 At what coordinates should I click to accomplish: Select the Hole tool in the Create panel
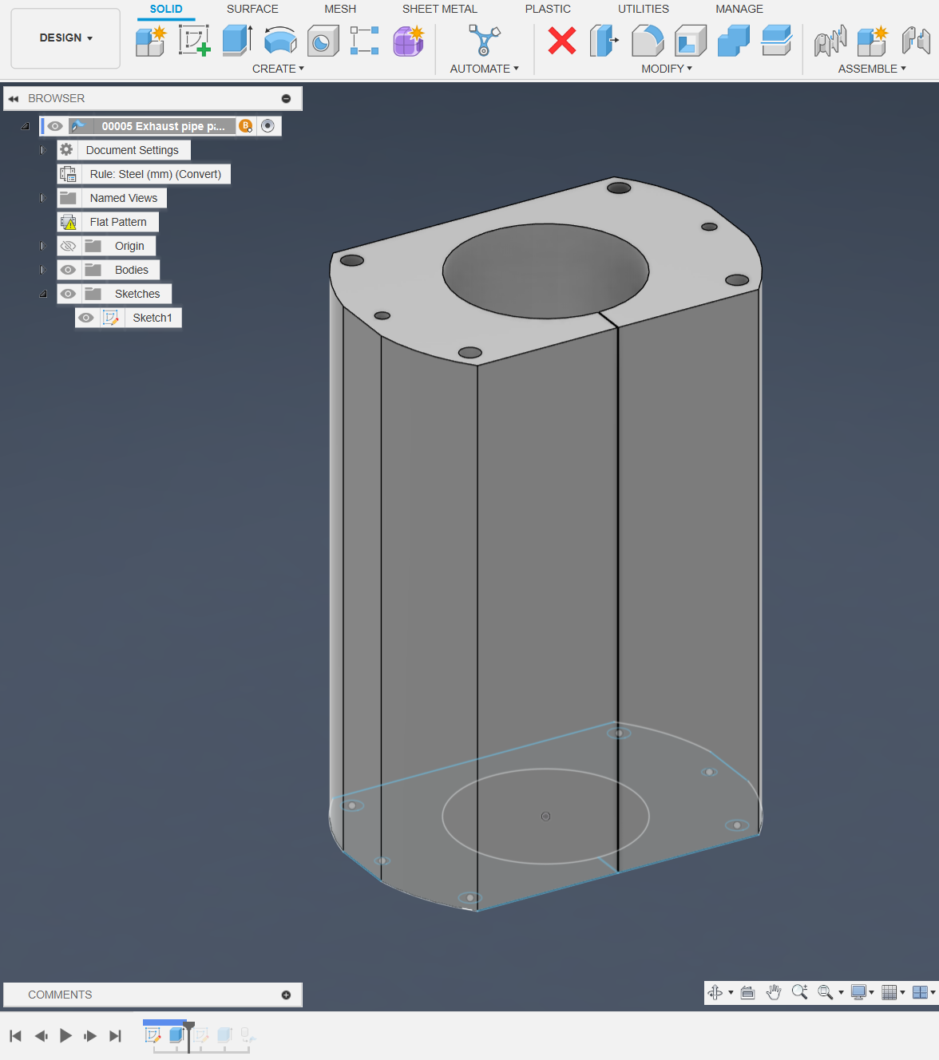(x=323, y=41)
